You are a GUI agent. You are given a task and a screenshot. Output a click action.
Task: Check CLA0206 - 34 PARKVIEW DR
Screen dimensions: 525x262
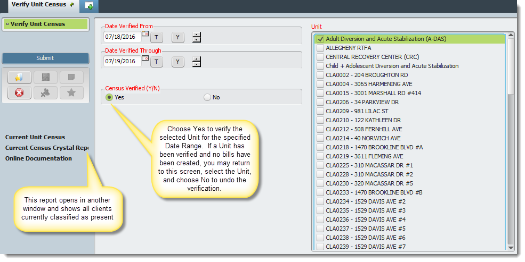(x=320, y=102)
